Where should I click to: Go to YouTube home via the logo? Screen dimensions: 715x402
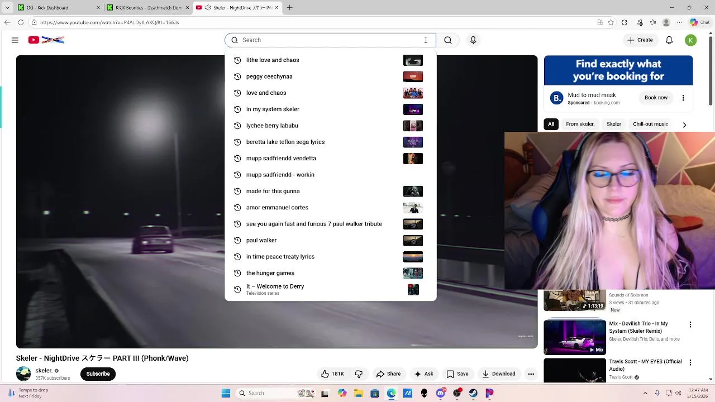coord(46,40)
